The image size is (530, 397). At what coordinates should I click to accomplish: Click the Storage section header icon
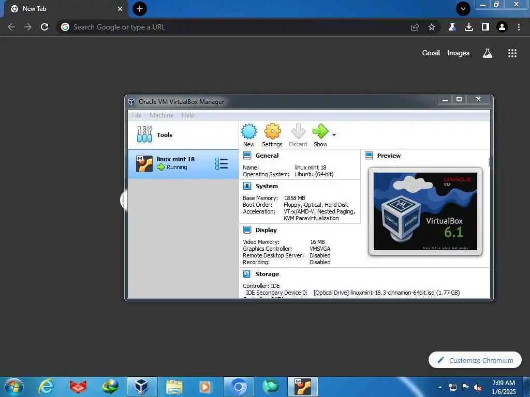pyautogui.click(x=247, y=274)
